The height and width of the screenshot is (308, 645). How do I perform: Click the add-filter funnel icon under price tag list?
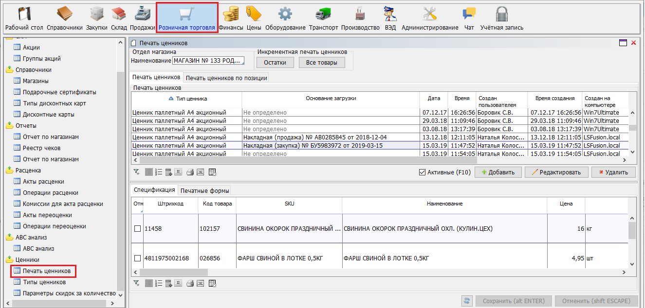click(x=137, y=172)
